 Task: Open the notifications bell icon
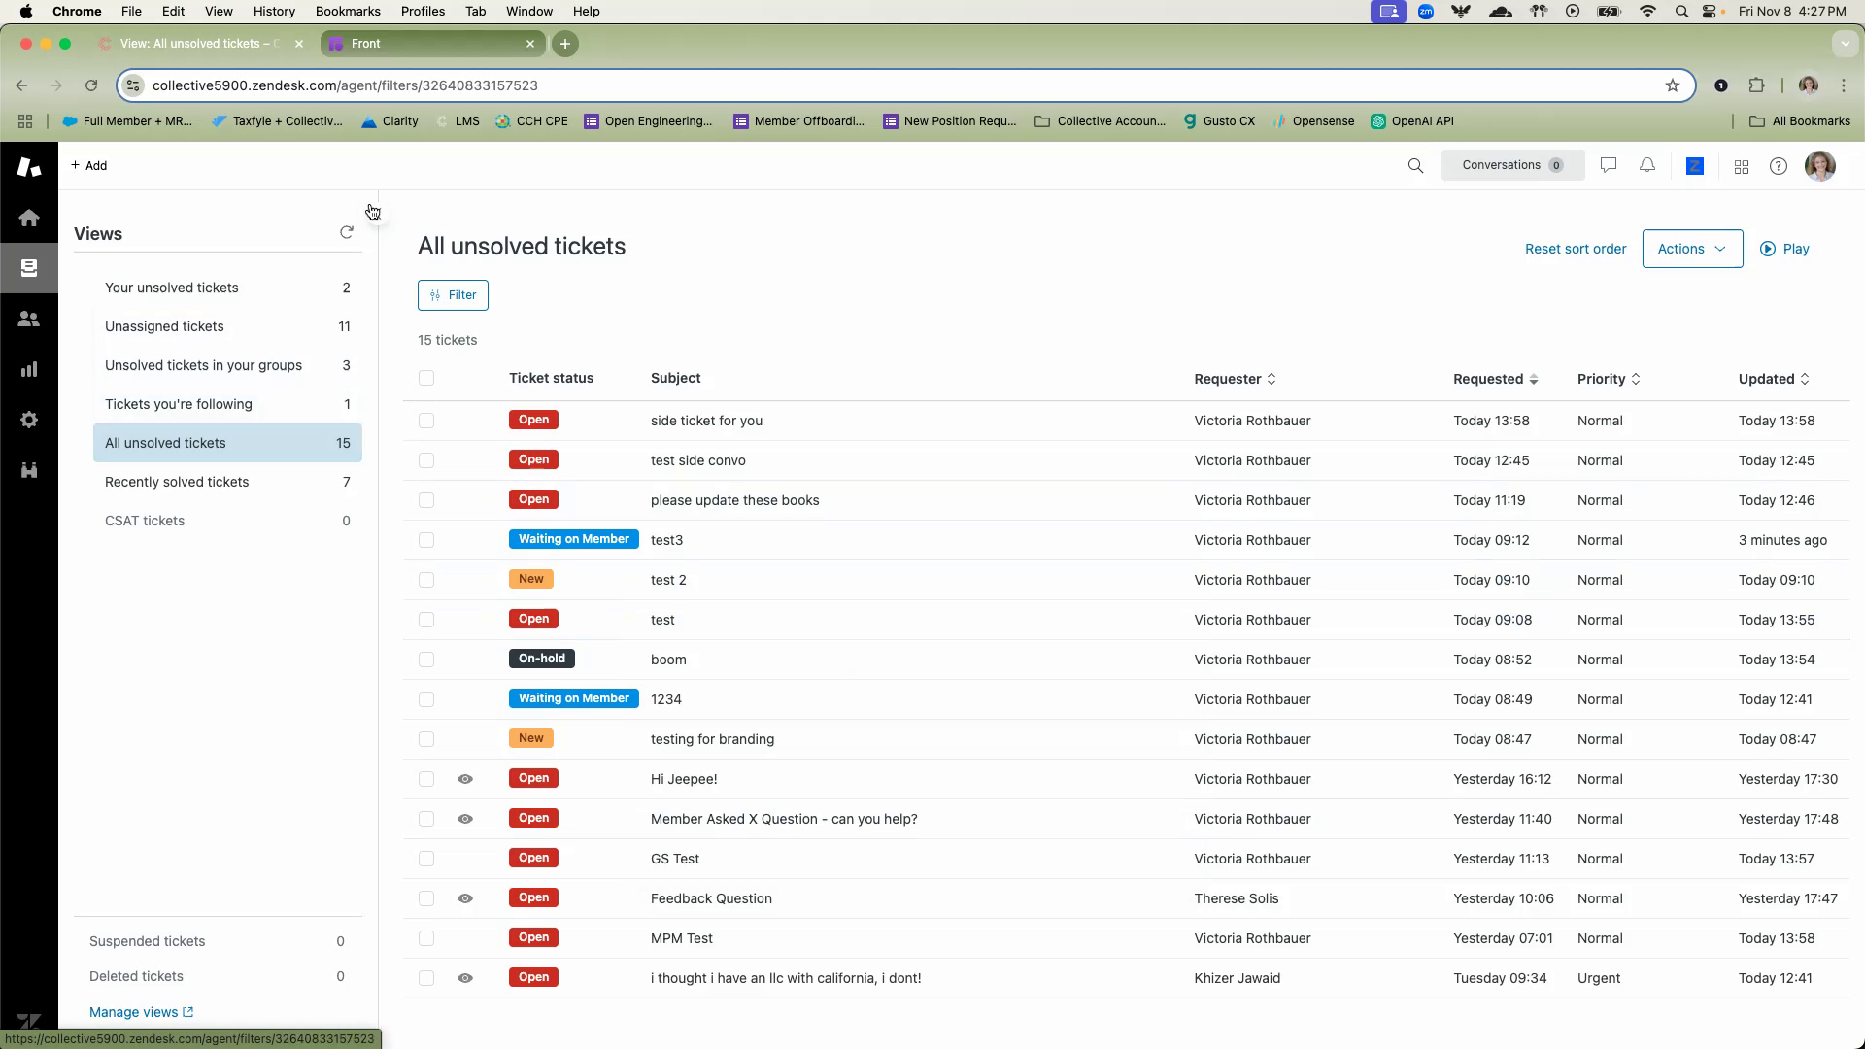[1647, 166]
